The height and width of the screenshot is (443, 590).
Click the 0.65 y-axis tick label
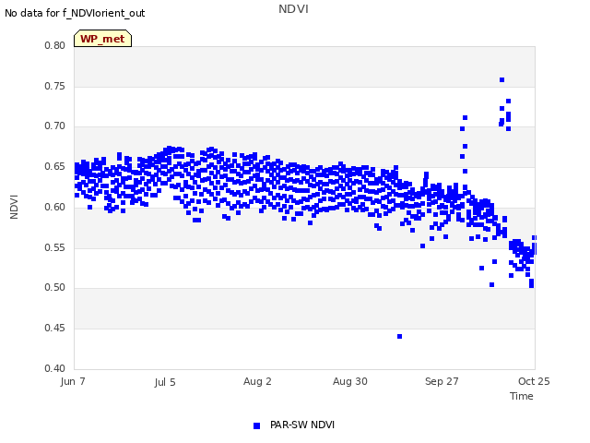[x=55, y=166]
